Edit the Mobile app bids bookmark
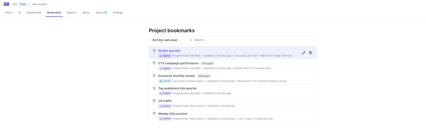The image size is (426, 130). pyautogui.click(x=304, y=53)
